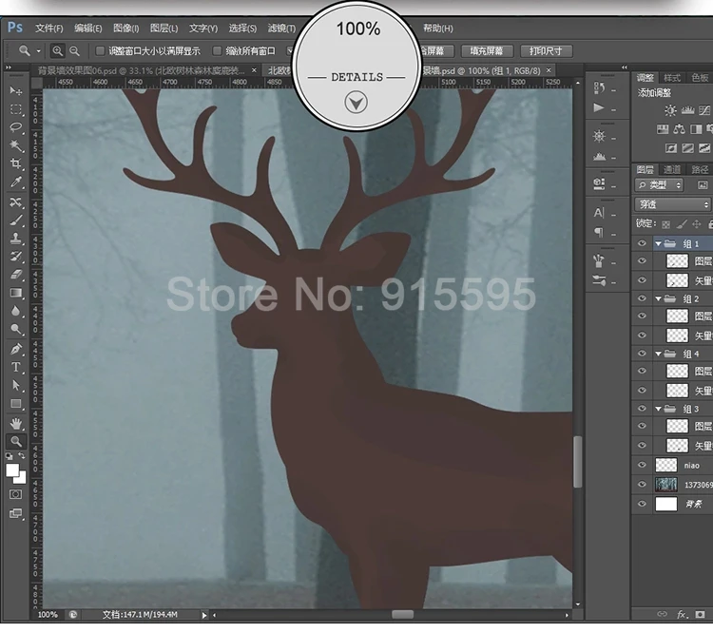Collapse the 组 1 group
This screenshot has height=633, width=713.
pyautogui.click(x=658, y=243)
